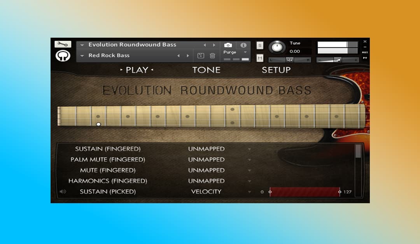Open mapping dropdown for Sustain (Fingered)
The height and width of the screenshot is (244, 420).
click(249, 149)
